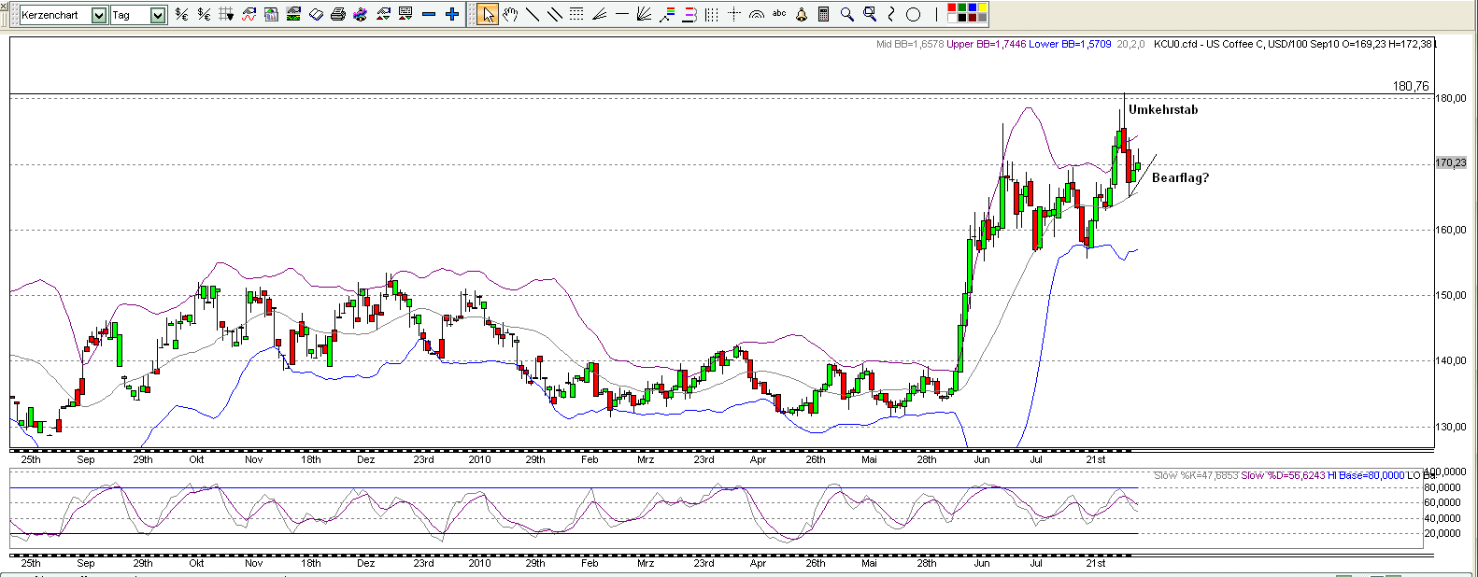Image resolution: width=1478 pixels, height=577 pixels.
Task: Expand the Tag timeframe dropdown
Action: (157, 15)
